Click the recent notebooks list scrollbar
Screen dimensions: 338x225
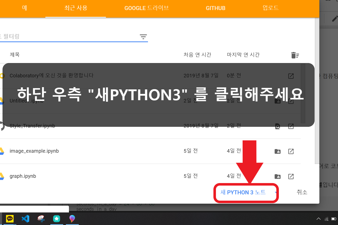pyautogui.click(x=303, y=93)
